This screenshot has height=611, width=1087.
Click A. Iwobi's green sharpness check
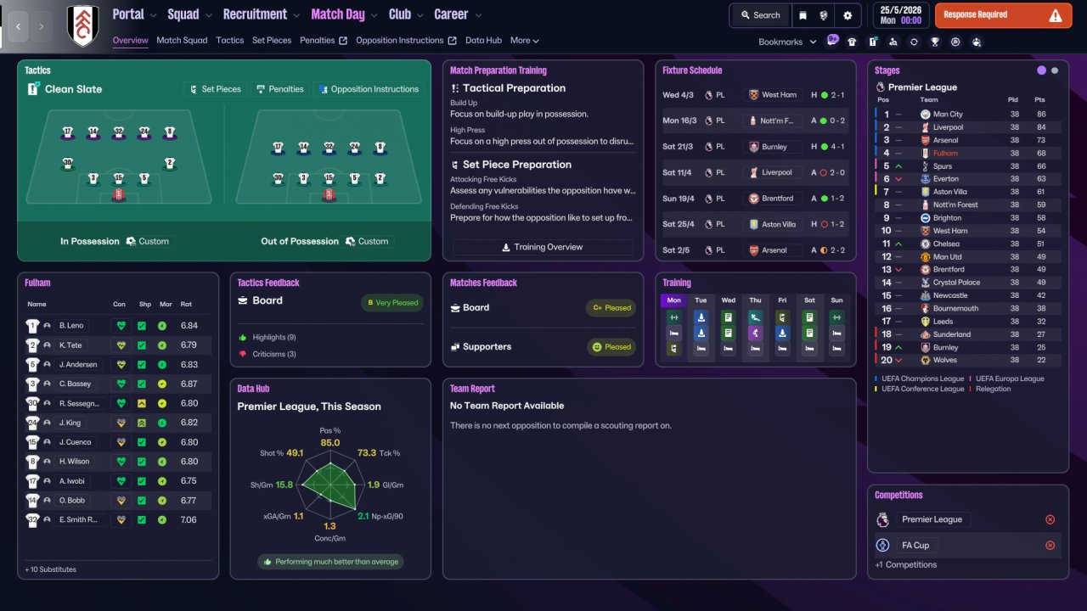(142, 481)
